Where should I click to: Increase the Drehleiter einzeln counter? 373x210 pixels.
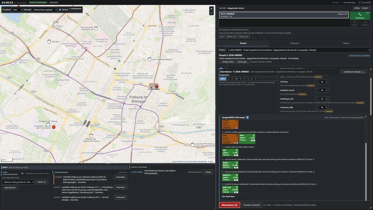pyautogui.click(x=327, y=90)
